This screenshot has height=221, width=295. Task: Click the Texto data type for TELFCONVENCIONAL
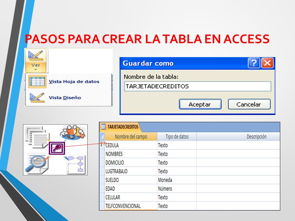point(163,206)
